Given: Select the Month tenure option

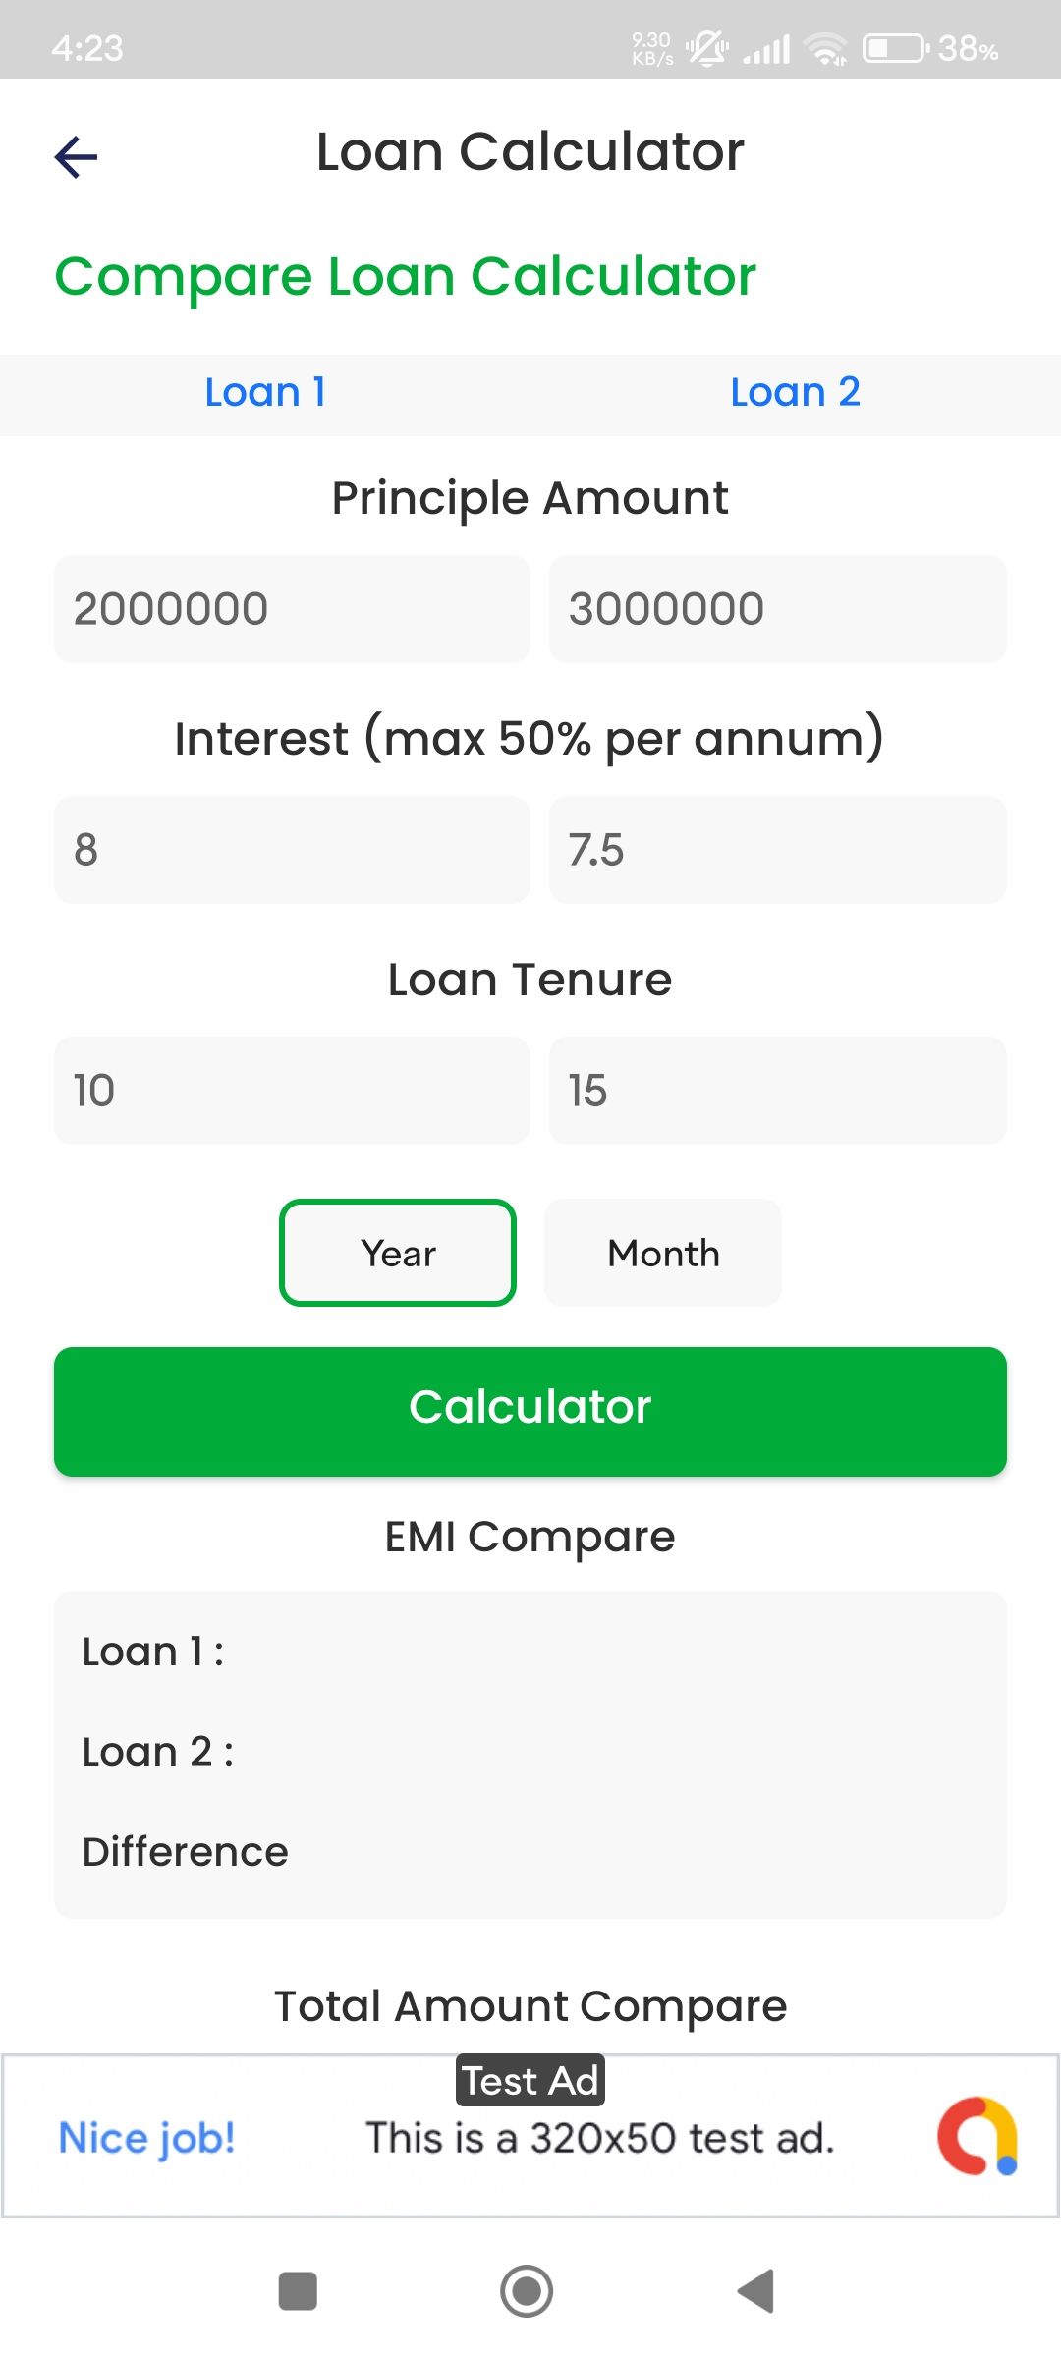Looking at the screenshot, I should click(663, 1253).
